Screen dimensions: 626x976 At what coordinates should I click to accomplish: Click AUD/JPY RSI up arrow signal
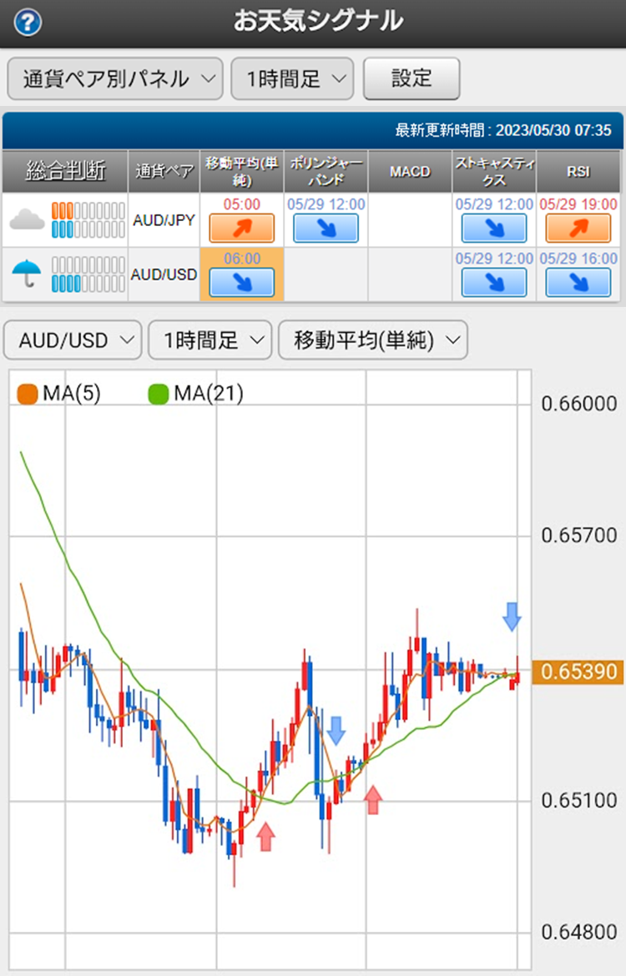coord(578,228)
